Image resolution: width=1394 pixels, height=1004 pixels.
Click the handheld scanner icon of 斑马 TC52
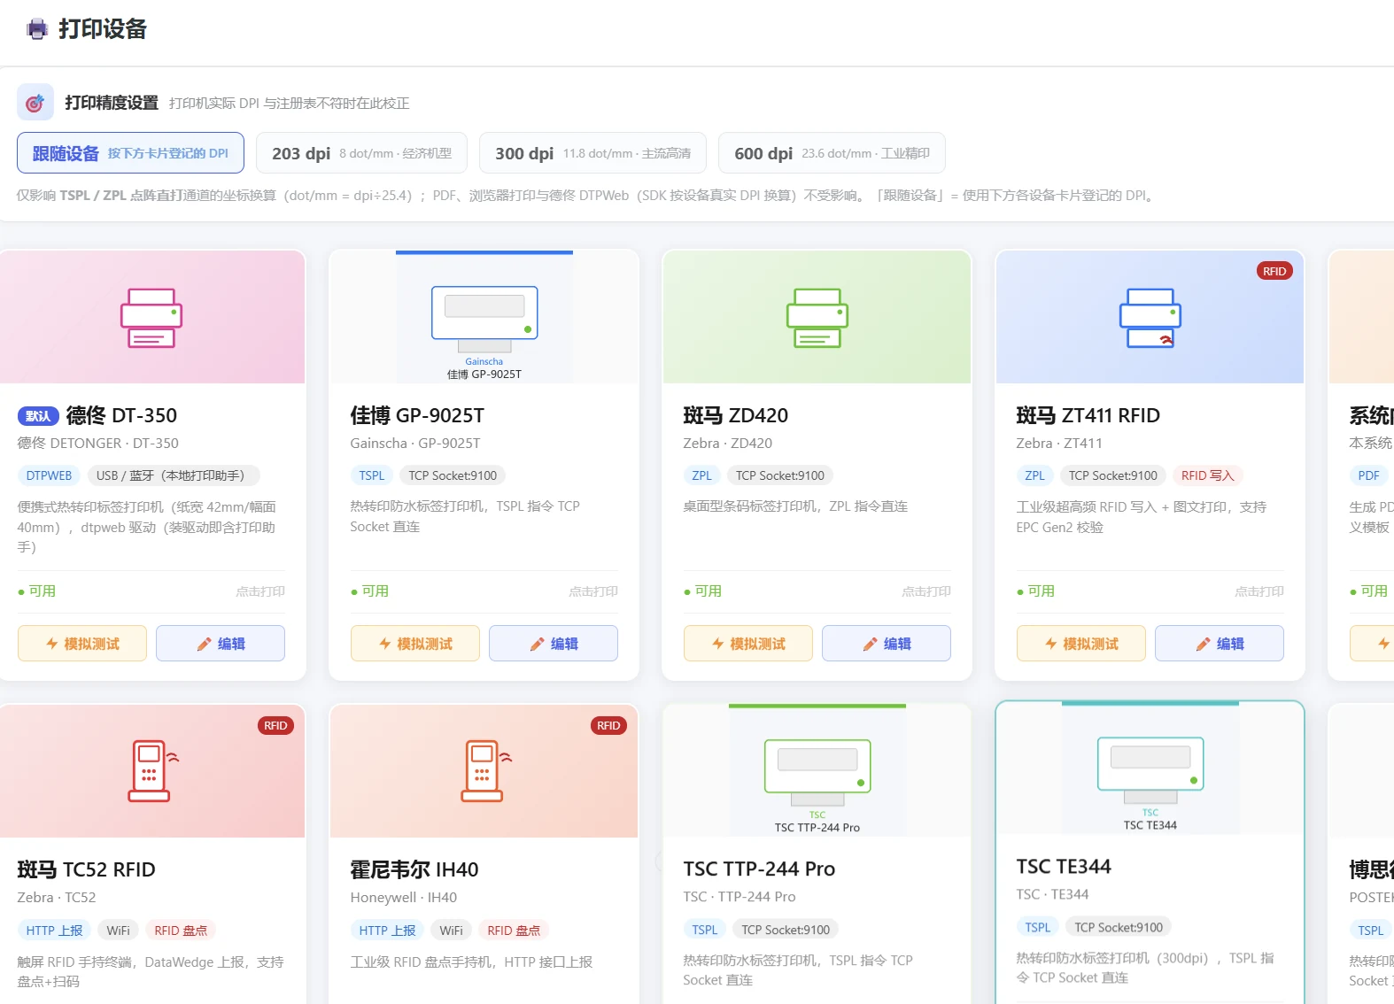pyautogui.click(x=153, y=771)
